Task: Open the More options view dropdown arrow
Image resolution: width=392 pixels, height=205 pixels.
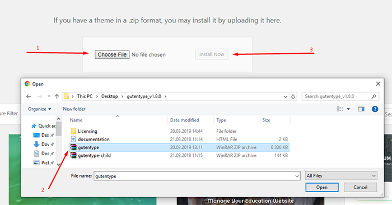Action: pos(348,109)
